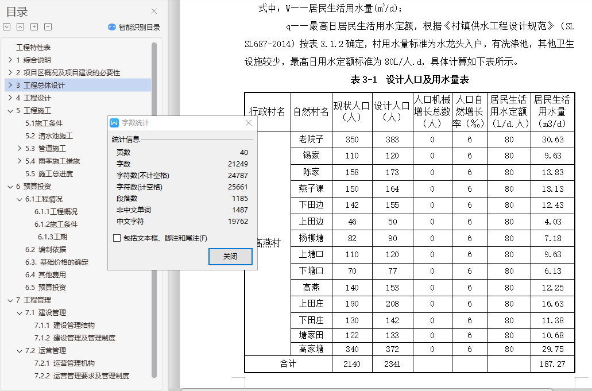Click the 合计 total row label
The image size is (592, 391).
pyautogui.click(x=288, y=364)
